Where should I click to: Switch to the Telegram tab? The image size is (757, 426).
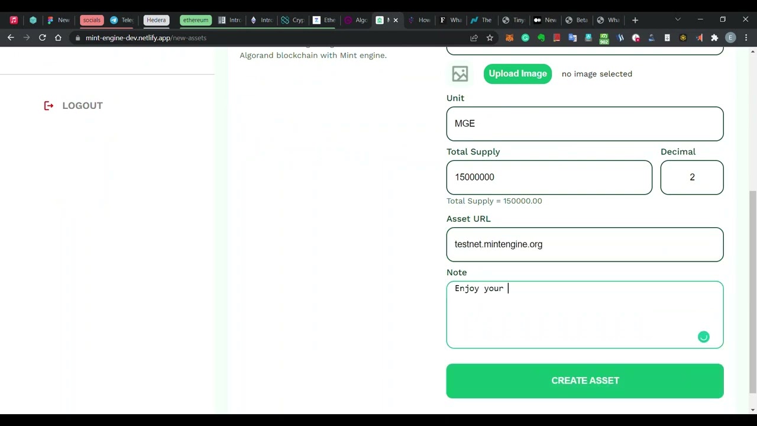[x=122, y=20]
